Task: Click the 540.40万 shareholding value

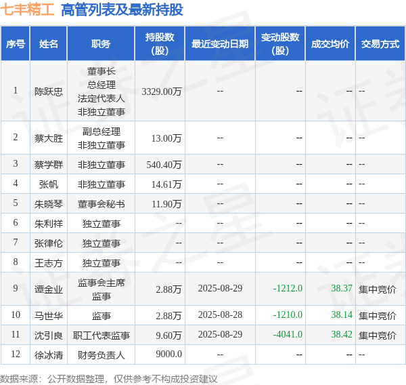Action: (x=164, y=165)
